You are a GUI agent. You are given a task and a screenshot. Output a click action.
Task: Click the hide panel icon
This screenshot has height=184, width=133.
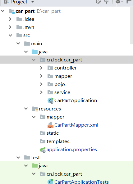[x=129, y=2]
